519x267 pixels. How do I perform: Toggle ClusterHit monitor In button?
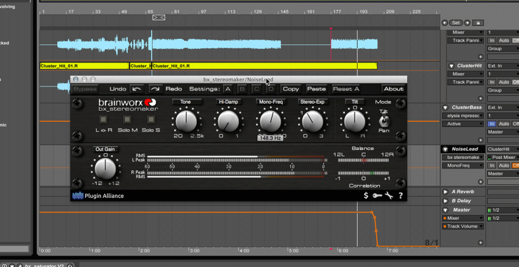click(492, 82)
